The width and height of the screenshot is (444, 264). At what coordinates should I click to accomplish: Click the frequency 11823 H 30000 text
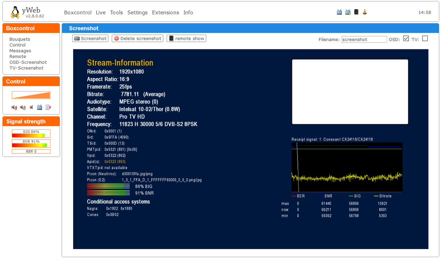tap(158, 124)
